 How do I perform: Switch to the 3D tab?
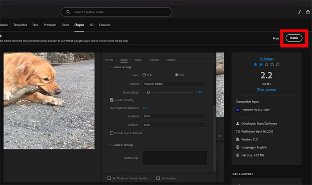91,25
